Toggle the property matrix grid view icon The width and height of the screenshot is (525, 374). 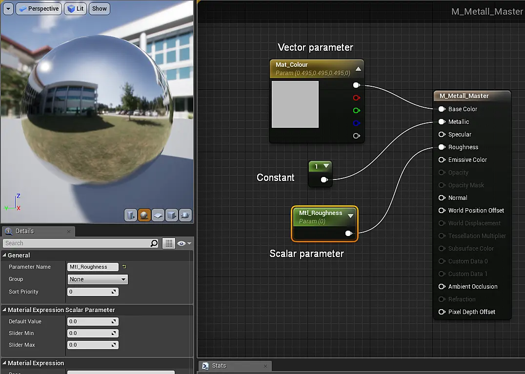(x=169, y=243)
